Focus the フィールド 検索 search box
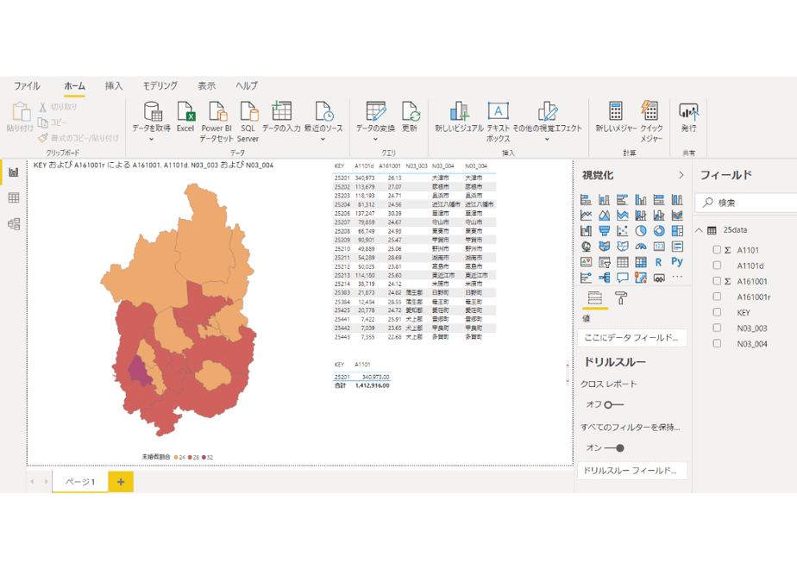Image resolution: width=797 pixels, height=569 pixels. [x=746, y=203]
